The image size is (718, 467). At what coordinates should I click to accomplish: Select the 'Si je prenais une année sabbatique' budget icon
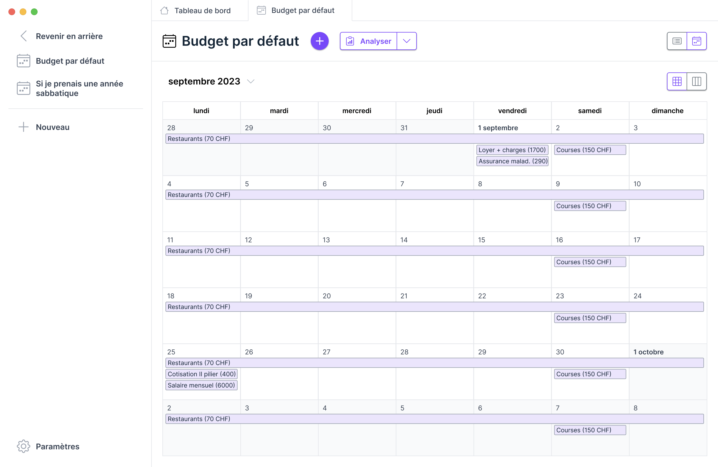[x=24, y=88]
